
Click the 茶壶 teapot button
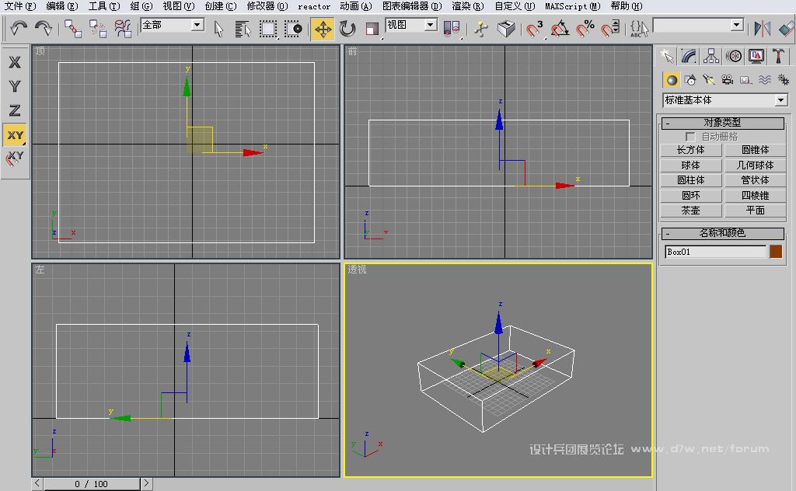[691, 211]
